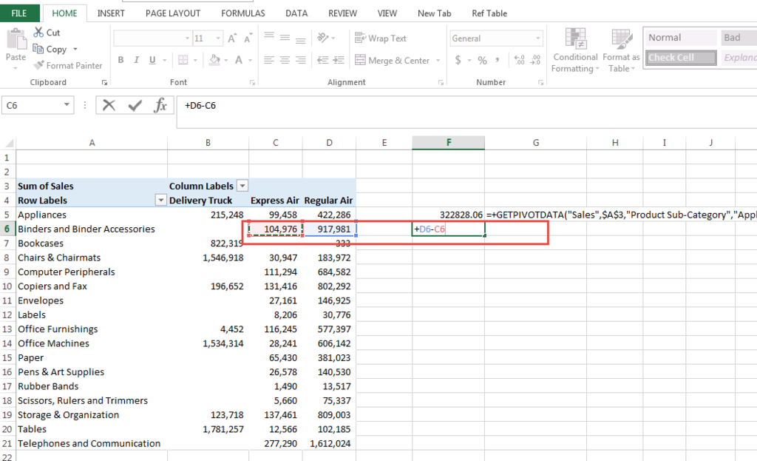757x461 pixels.
Task: Toggle Wrap Text
Action: click(x=381, y=38)
